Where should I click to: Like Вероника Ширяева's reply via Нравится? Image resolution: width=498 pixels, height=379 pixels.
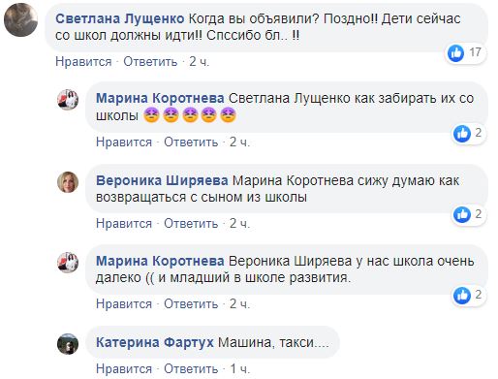(124, 223)
